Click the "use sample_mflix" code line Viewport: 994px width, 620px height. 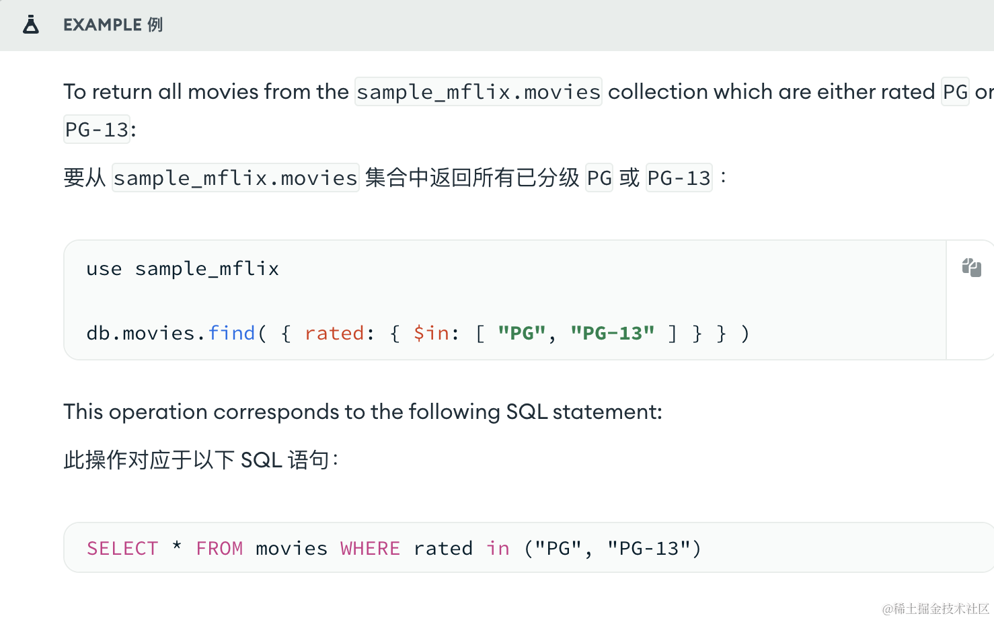[x=182, y=269]
